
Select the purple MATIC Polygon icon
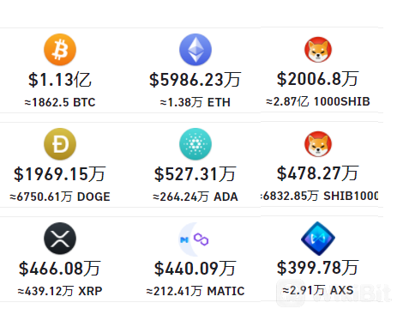[195, 239]
